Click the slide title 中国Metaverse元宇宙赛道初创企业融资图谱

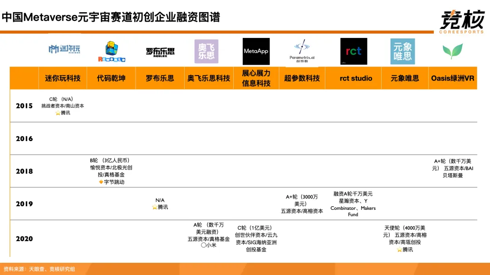coord(111,17)
